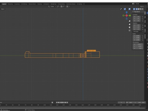This screenshot has width=148, height=111.
Task: Play the animation forward
Action: [63, 102]
